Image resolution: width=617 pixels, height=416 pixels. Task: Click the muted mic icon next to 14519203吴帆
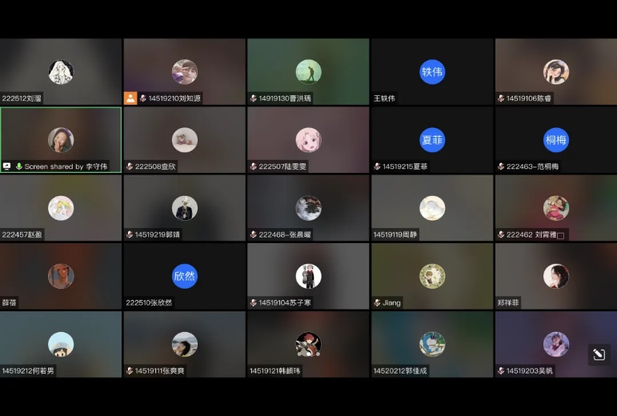click(x=501, y=371)
